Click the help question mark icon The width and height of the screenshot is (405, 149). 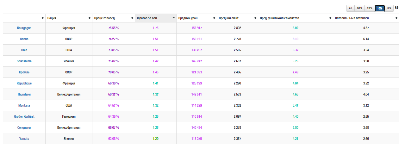pyautogui.click(x=397, y=8)
